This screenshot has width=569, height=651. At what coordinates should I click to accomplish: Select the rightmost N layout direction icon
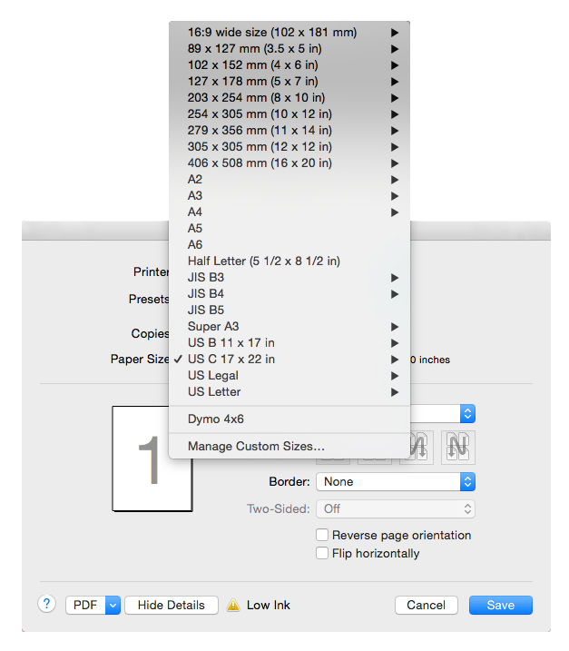coord(457,447)
